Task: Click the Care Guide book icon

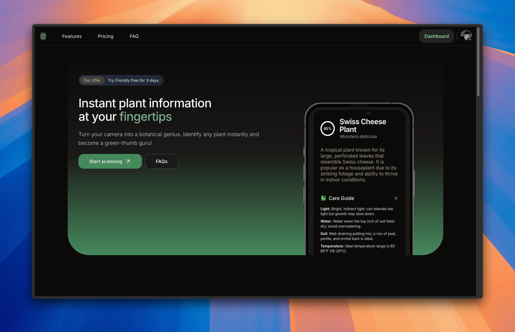Action: [x=323, y=198]
